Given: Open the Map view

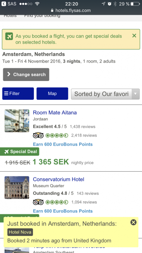Looking at the screenshot, I should tap(52, 94).
